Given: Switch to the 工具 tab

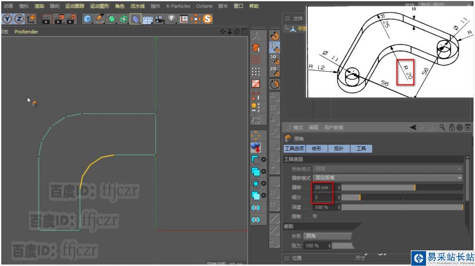Looking at the screenshot, I should coord(361,149).
